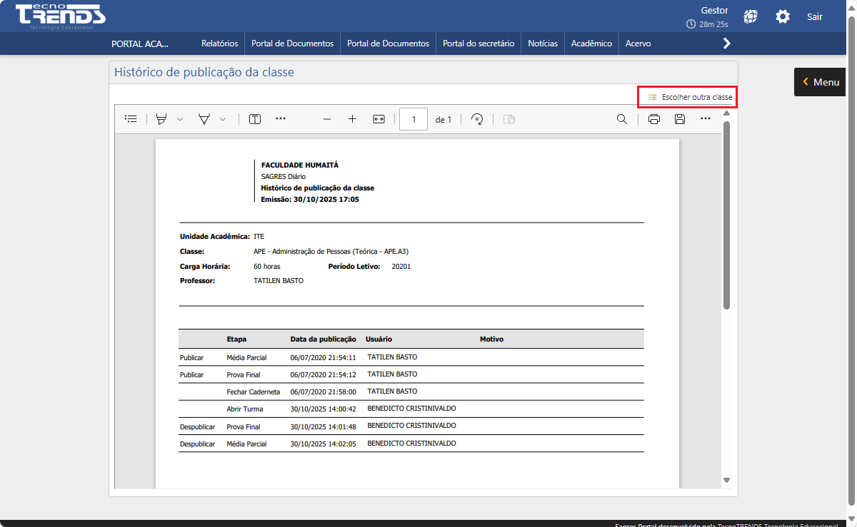
Task: Rotate the PDF page
Action: (x=477, y=119)
